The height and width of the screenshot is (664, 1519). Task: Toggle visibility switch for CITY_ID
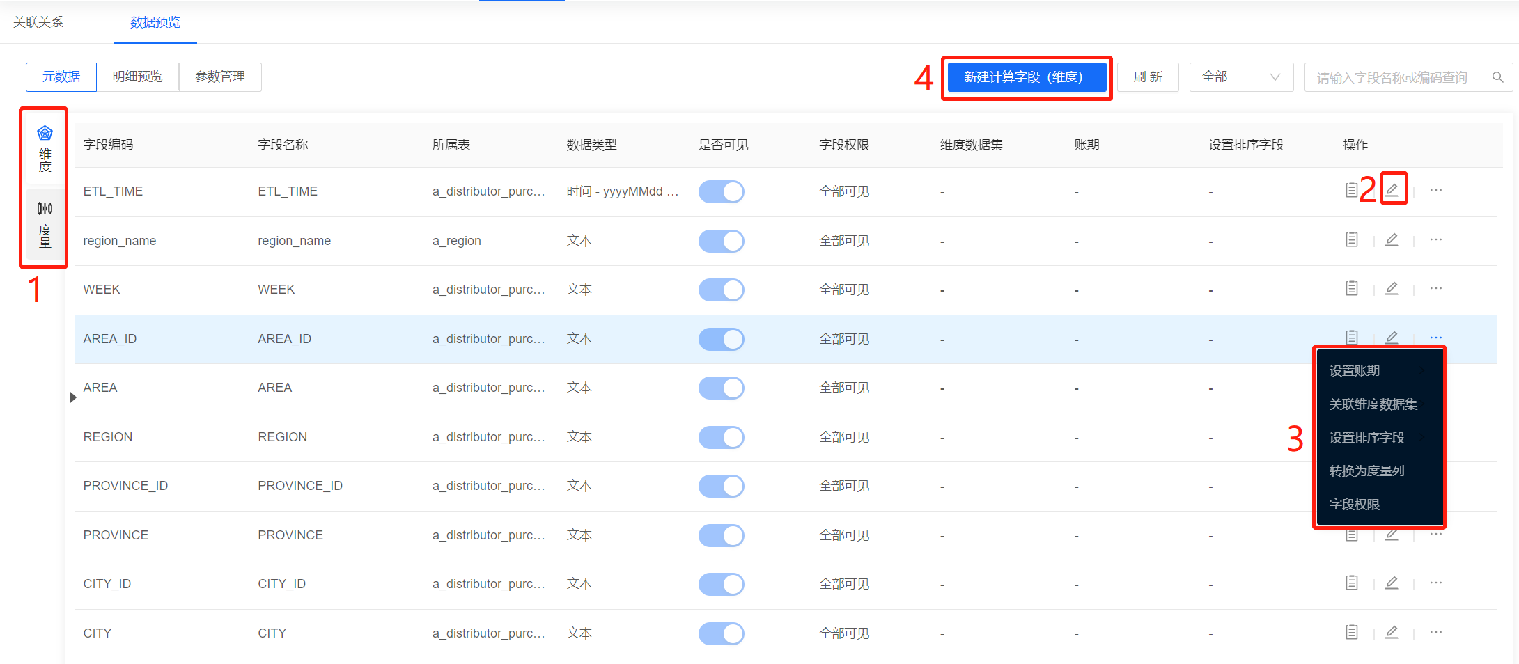[722, 584]
